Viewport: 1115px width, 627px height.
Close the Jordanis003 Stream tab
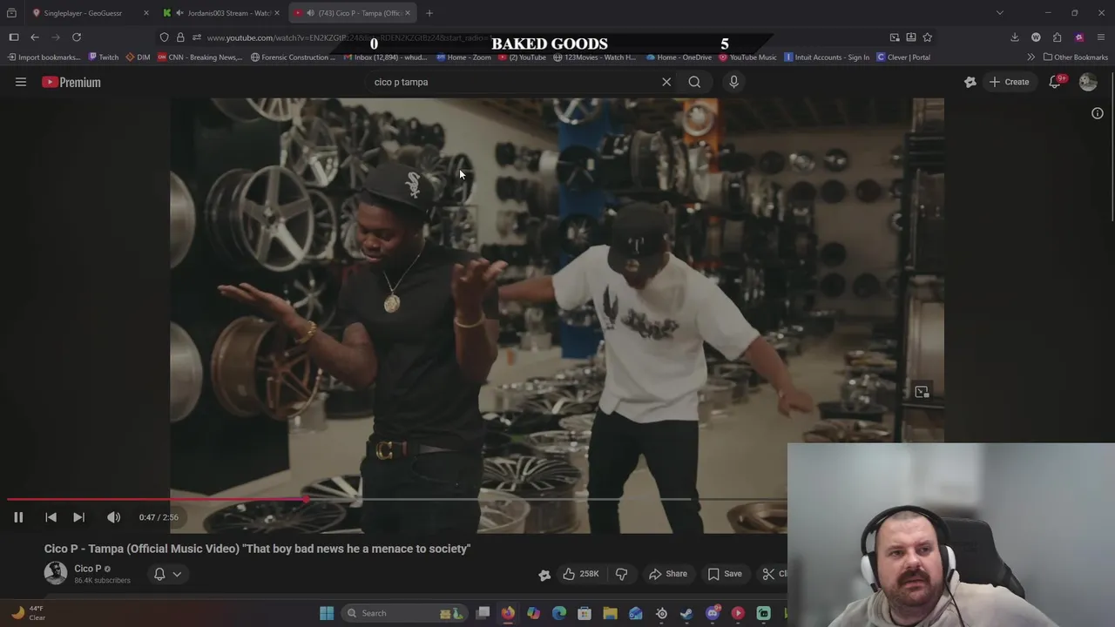[x=277, y=13]
